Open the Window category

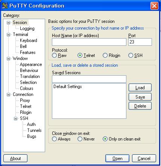point(20,58)
